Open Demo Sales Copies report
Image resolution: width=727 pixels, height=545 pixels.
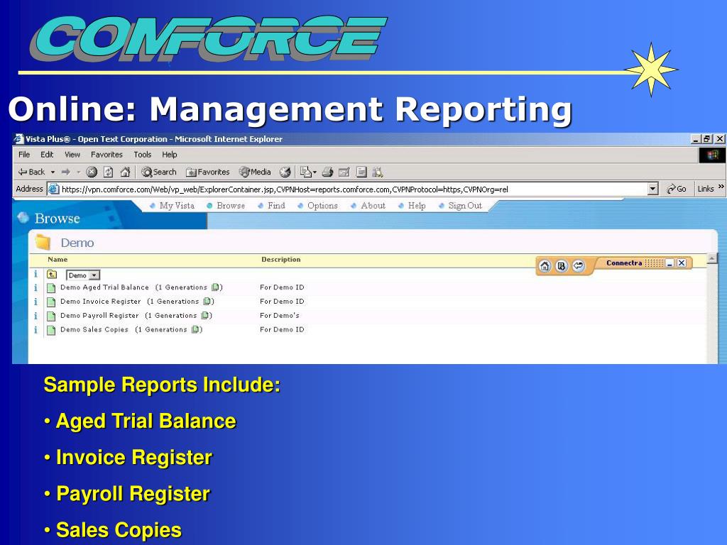(x=94, y=329)
